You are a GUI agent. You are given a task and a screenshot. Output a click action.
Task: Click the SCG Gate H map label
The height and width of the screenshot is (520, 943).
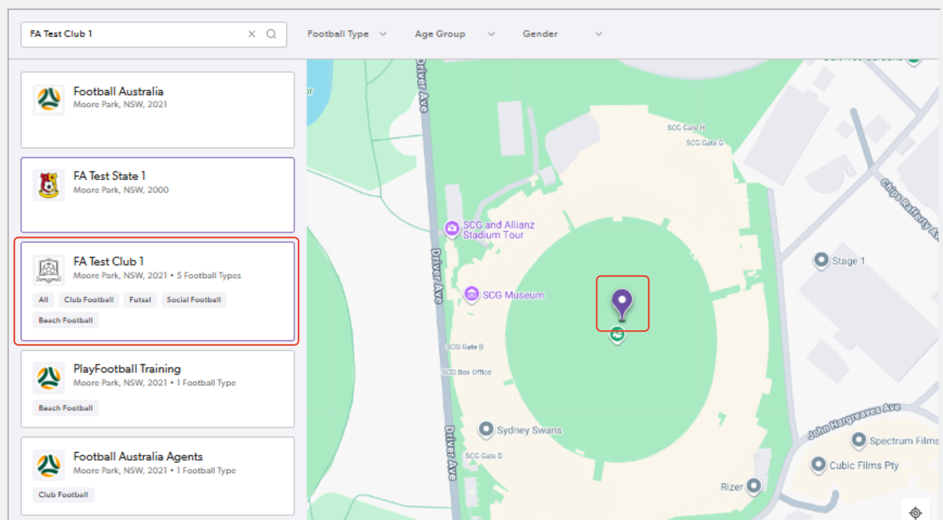coord(686,127)
